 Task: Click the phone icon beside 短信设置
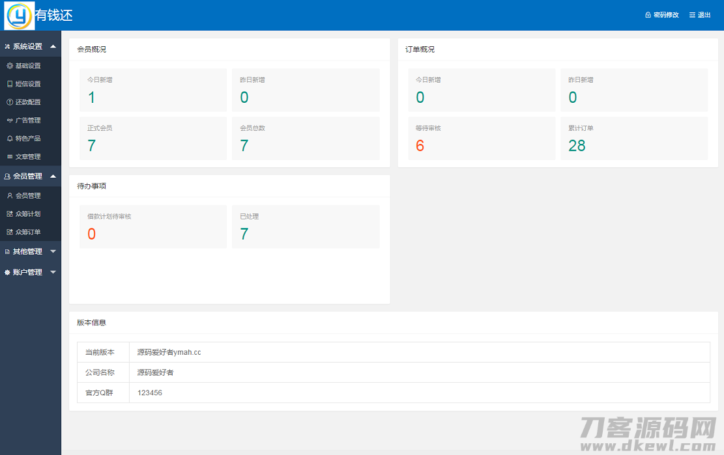(x=10, y=84)
